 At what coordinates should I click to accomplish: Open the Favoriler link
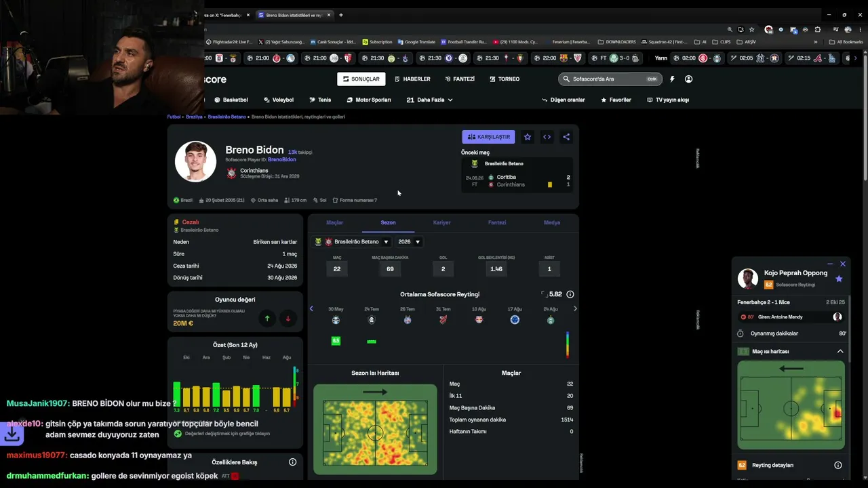click(616, 100)
